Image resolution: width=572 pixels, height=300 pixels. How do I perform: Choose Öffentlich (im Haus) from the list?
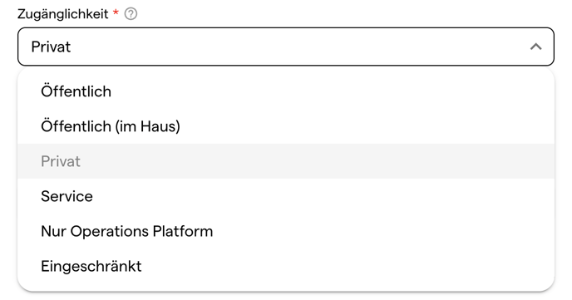(286, 126)
